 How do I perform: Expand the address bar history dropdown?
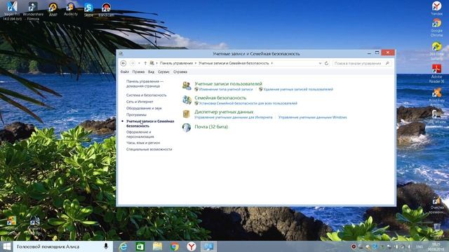point(320,63)
